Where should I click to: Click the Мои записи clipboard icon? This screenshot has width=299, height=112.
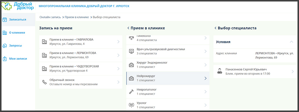point(5,59)
